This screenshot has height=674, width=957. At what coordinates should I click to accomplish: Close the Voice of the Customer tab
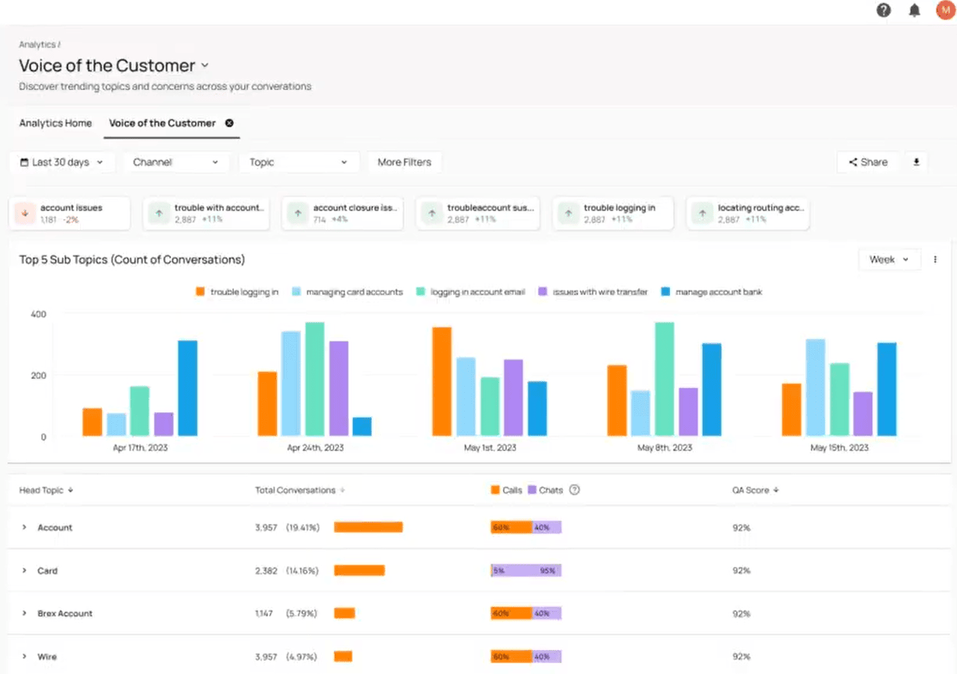coord(229,123)
